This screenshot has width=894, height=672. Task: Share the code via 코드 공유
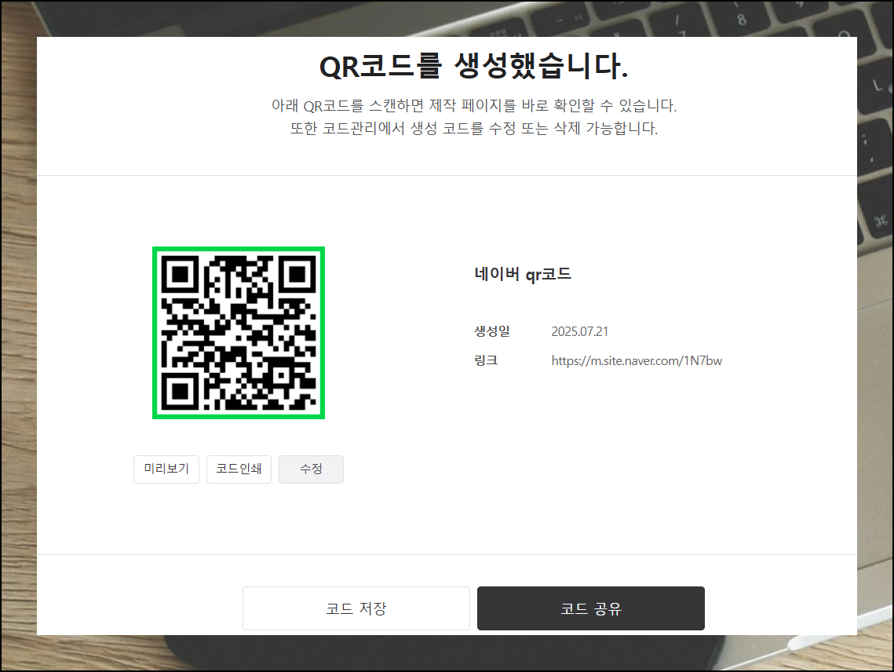click(x=591, y=608)
